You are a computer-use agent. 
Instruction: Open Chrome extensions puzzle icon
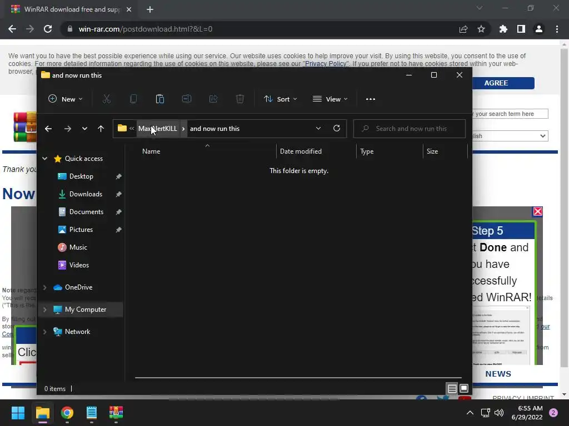pos(503,29)
